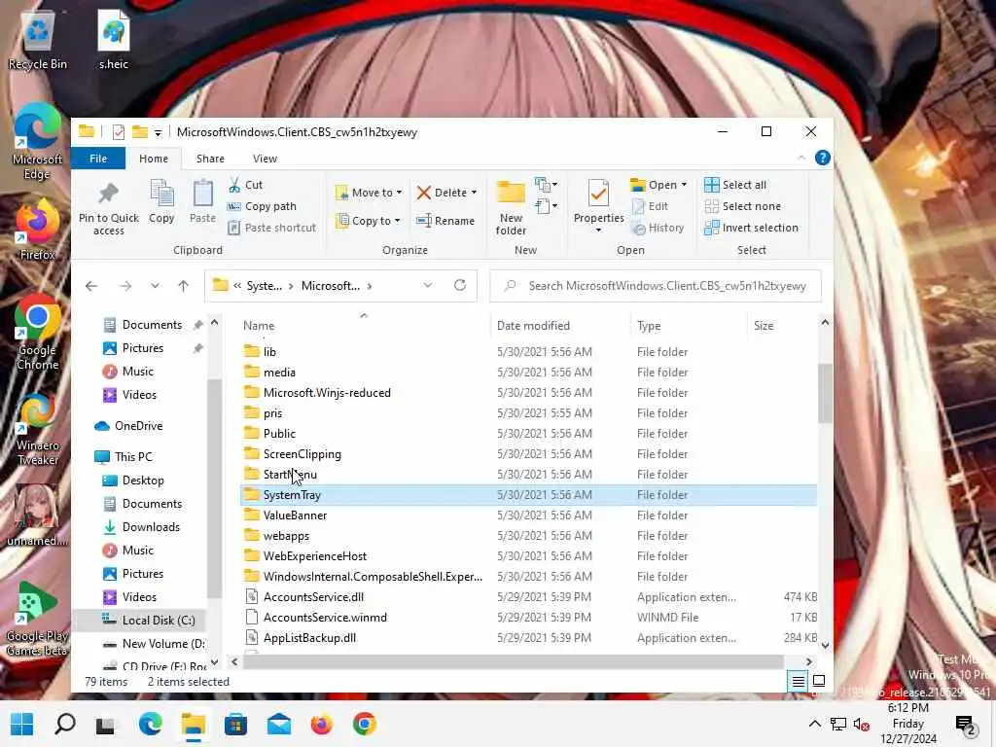Click Select none

point(742,206)
